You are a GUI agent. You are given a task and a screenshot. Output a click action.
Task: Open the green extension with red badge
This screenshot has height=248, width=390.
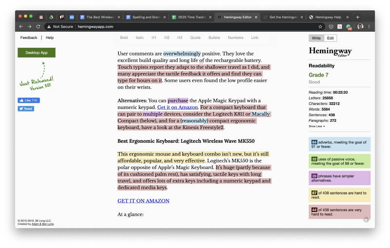coord(349,27)
